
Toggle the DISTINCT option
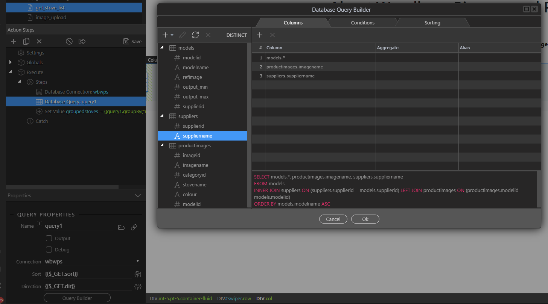[236, 35]
